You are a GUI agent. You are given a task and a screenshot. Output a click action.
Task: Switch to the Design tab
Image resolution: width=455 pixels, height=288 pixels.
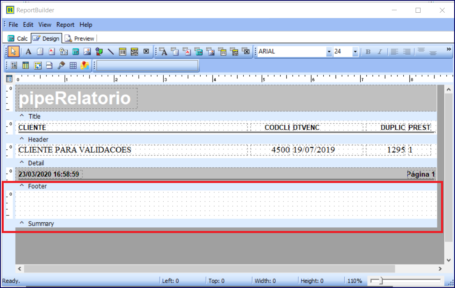click(46, 38)
